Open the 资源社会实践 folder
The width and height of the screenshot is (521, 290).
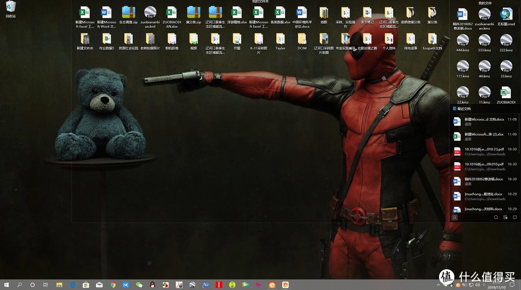[x=128, y=41]
